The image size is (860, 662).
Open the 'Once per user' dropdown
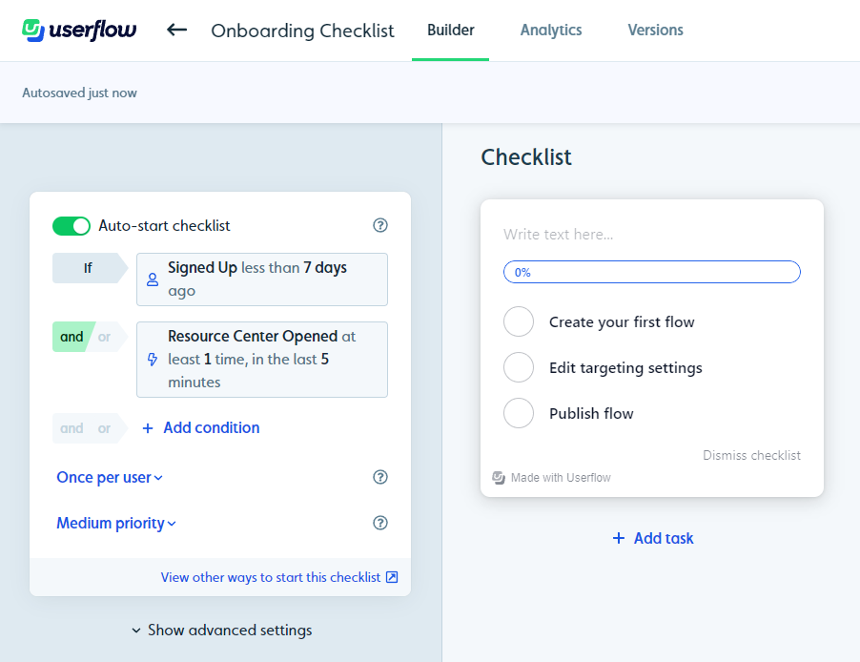click(x=110, y=477)
